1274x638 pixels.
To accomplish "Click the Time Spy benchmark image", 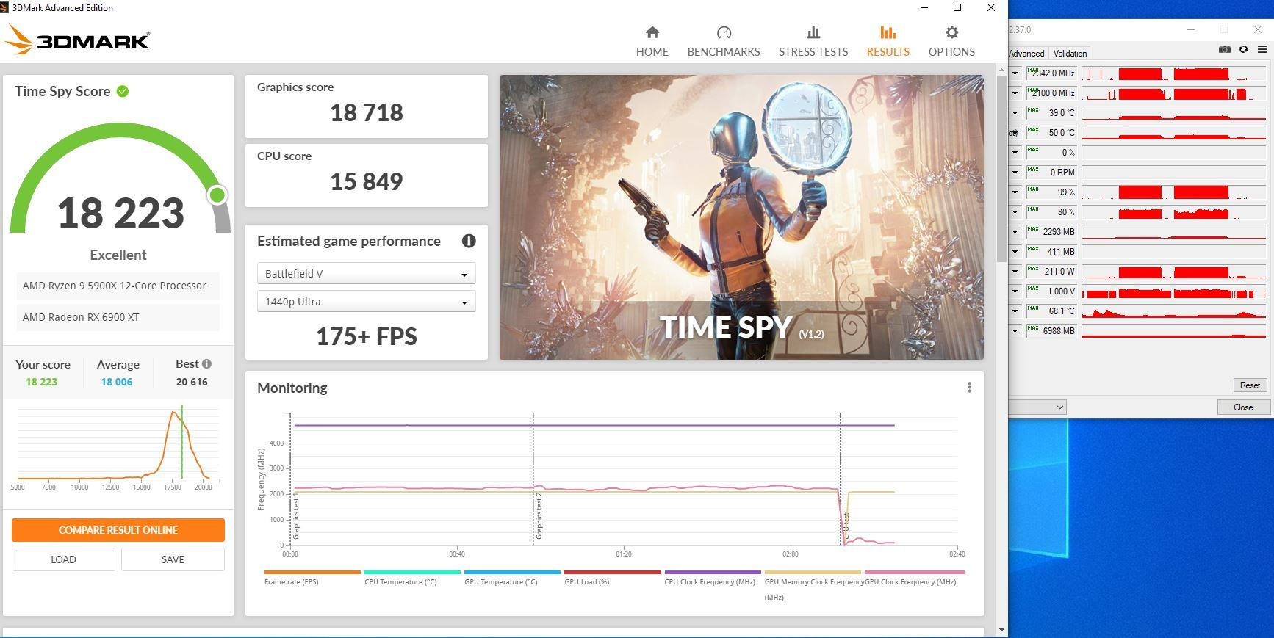I will click(741, 217).
